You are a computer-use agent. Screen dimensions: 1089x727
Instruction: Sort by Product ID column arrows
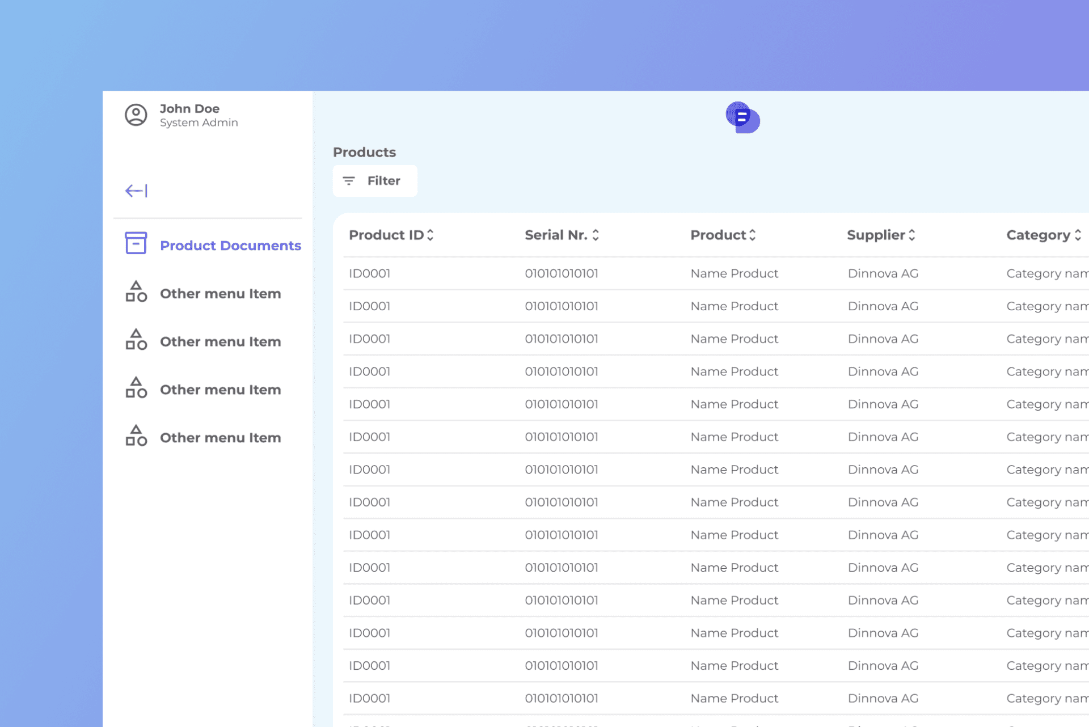tap(430, 235)
